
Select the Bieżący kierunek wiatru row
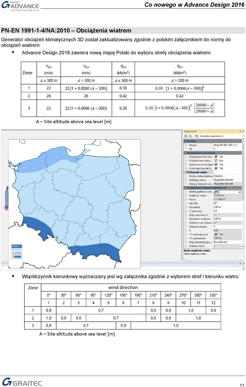[x=213, y=184]
